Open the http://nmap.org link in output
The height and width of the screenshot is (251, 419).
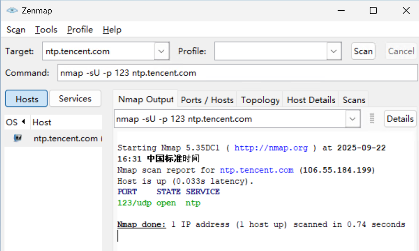pos(271,148)
